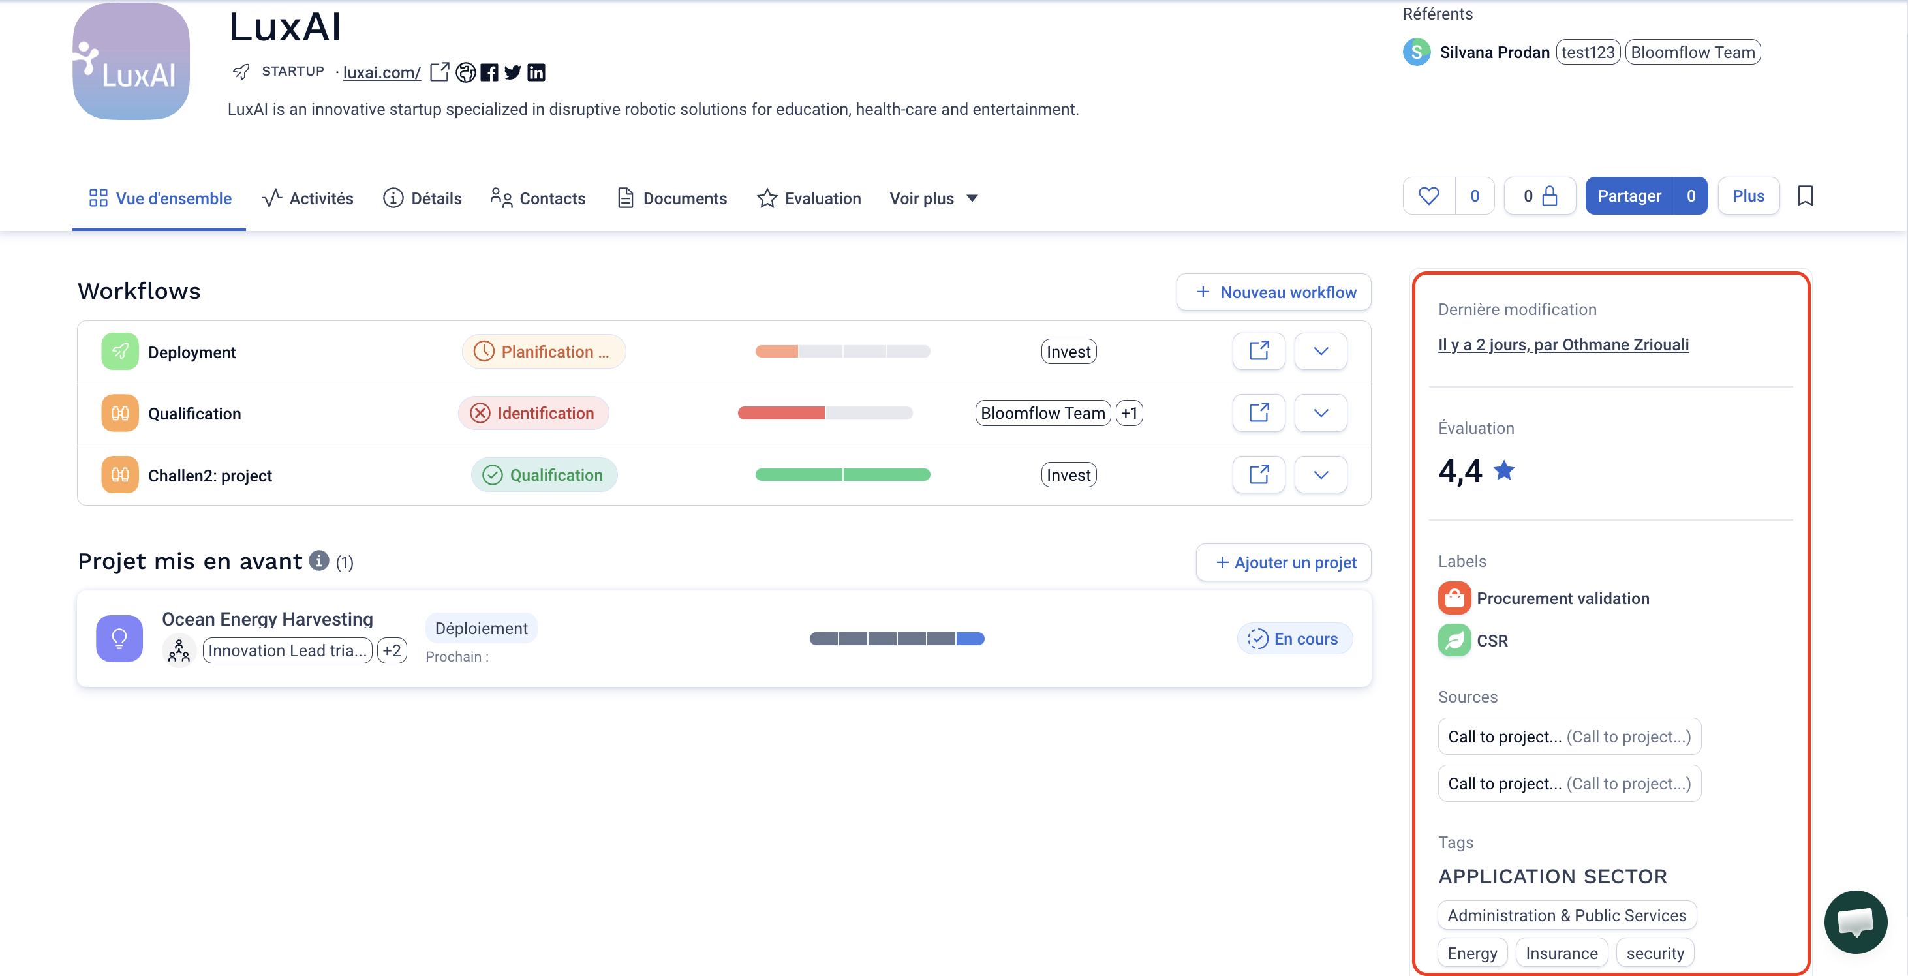
Task: Click the En cours status badge
Action: [1295, 639]
